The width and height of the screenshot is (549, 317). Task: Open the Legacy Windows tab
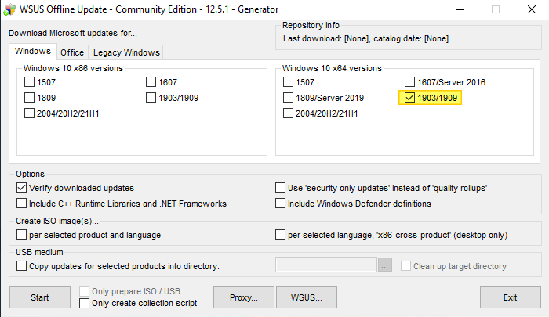[x=125, y=52]
